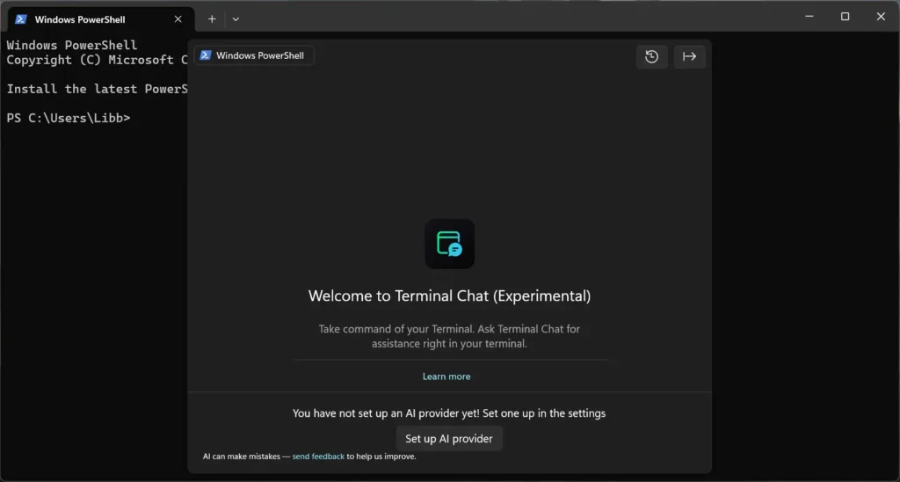The width and height of the screenshot is (900, 482).
Task: Close the Windows PowerShell tab
Action: [x=178, y=18]
